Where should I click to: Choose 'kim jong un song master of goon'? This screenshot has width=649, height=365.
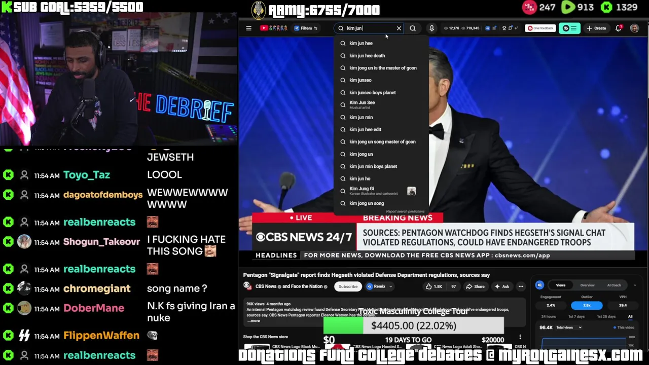click(x=381, y=142)
